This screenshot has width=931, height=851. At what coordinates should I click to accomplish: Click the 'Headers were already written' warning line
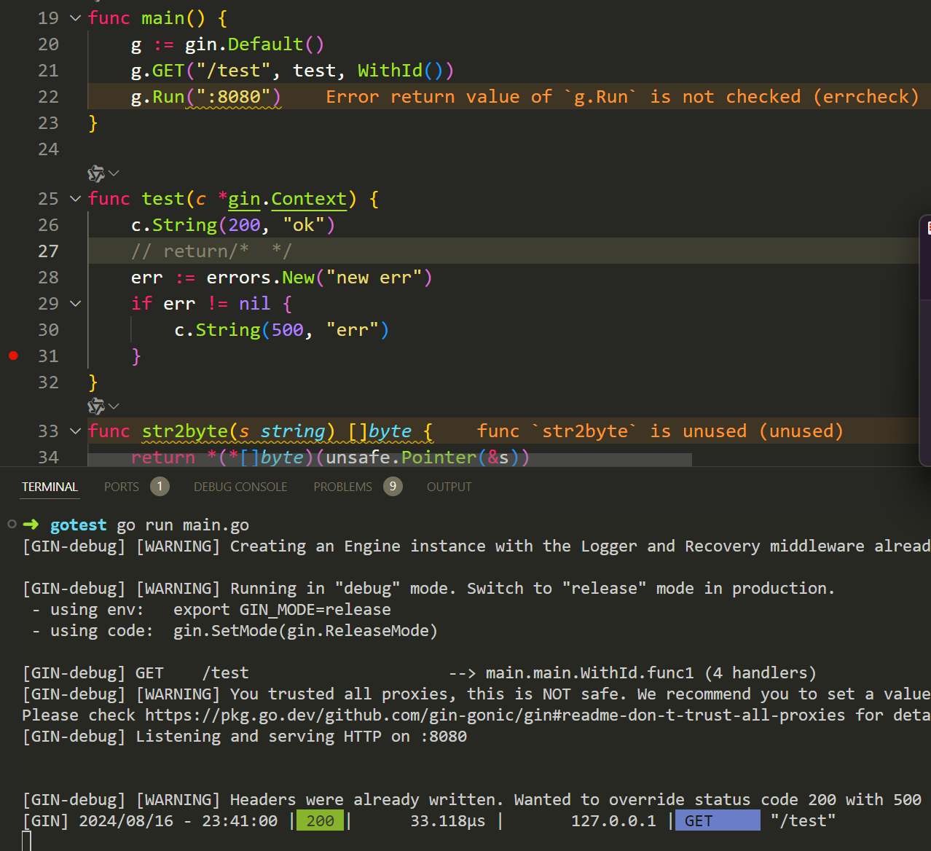coord(472,800)
